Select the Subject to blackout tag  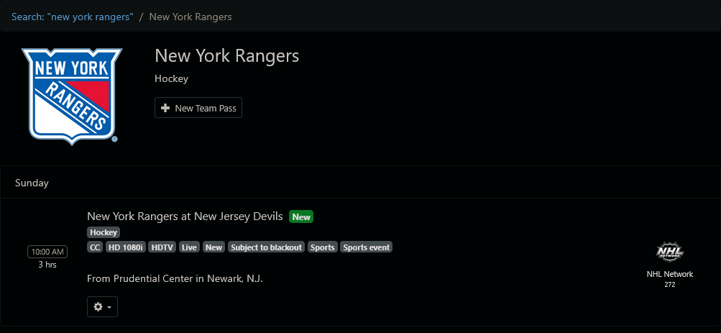pos(266,247)
